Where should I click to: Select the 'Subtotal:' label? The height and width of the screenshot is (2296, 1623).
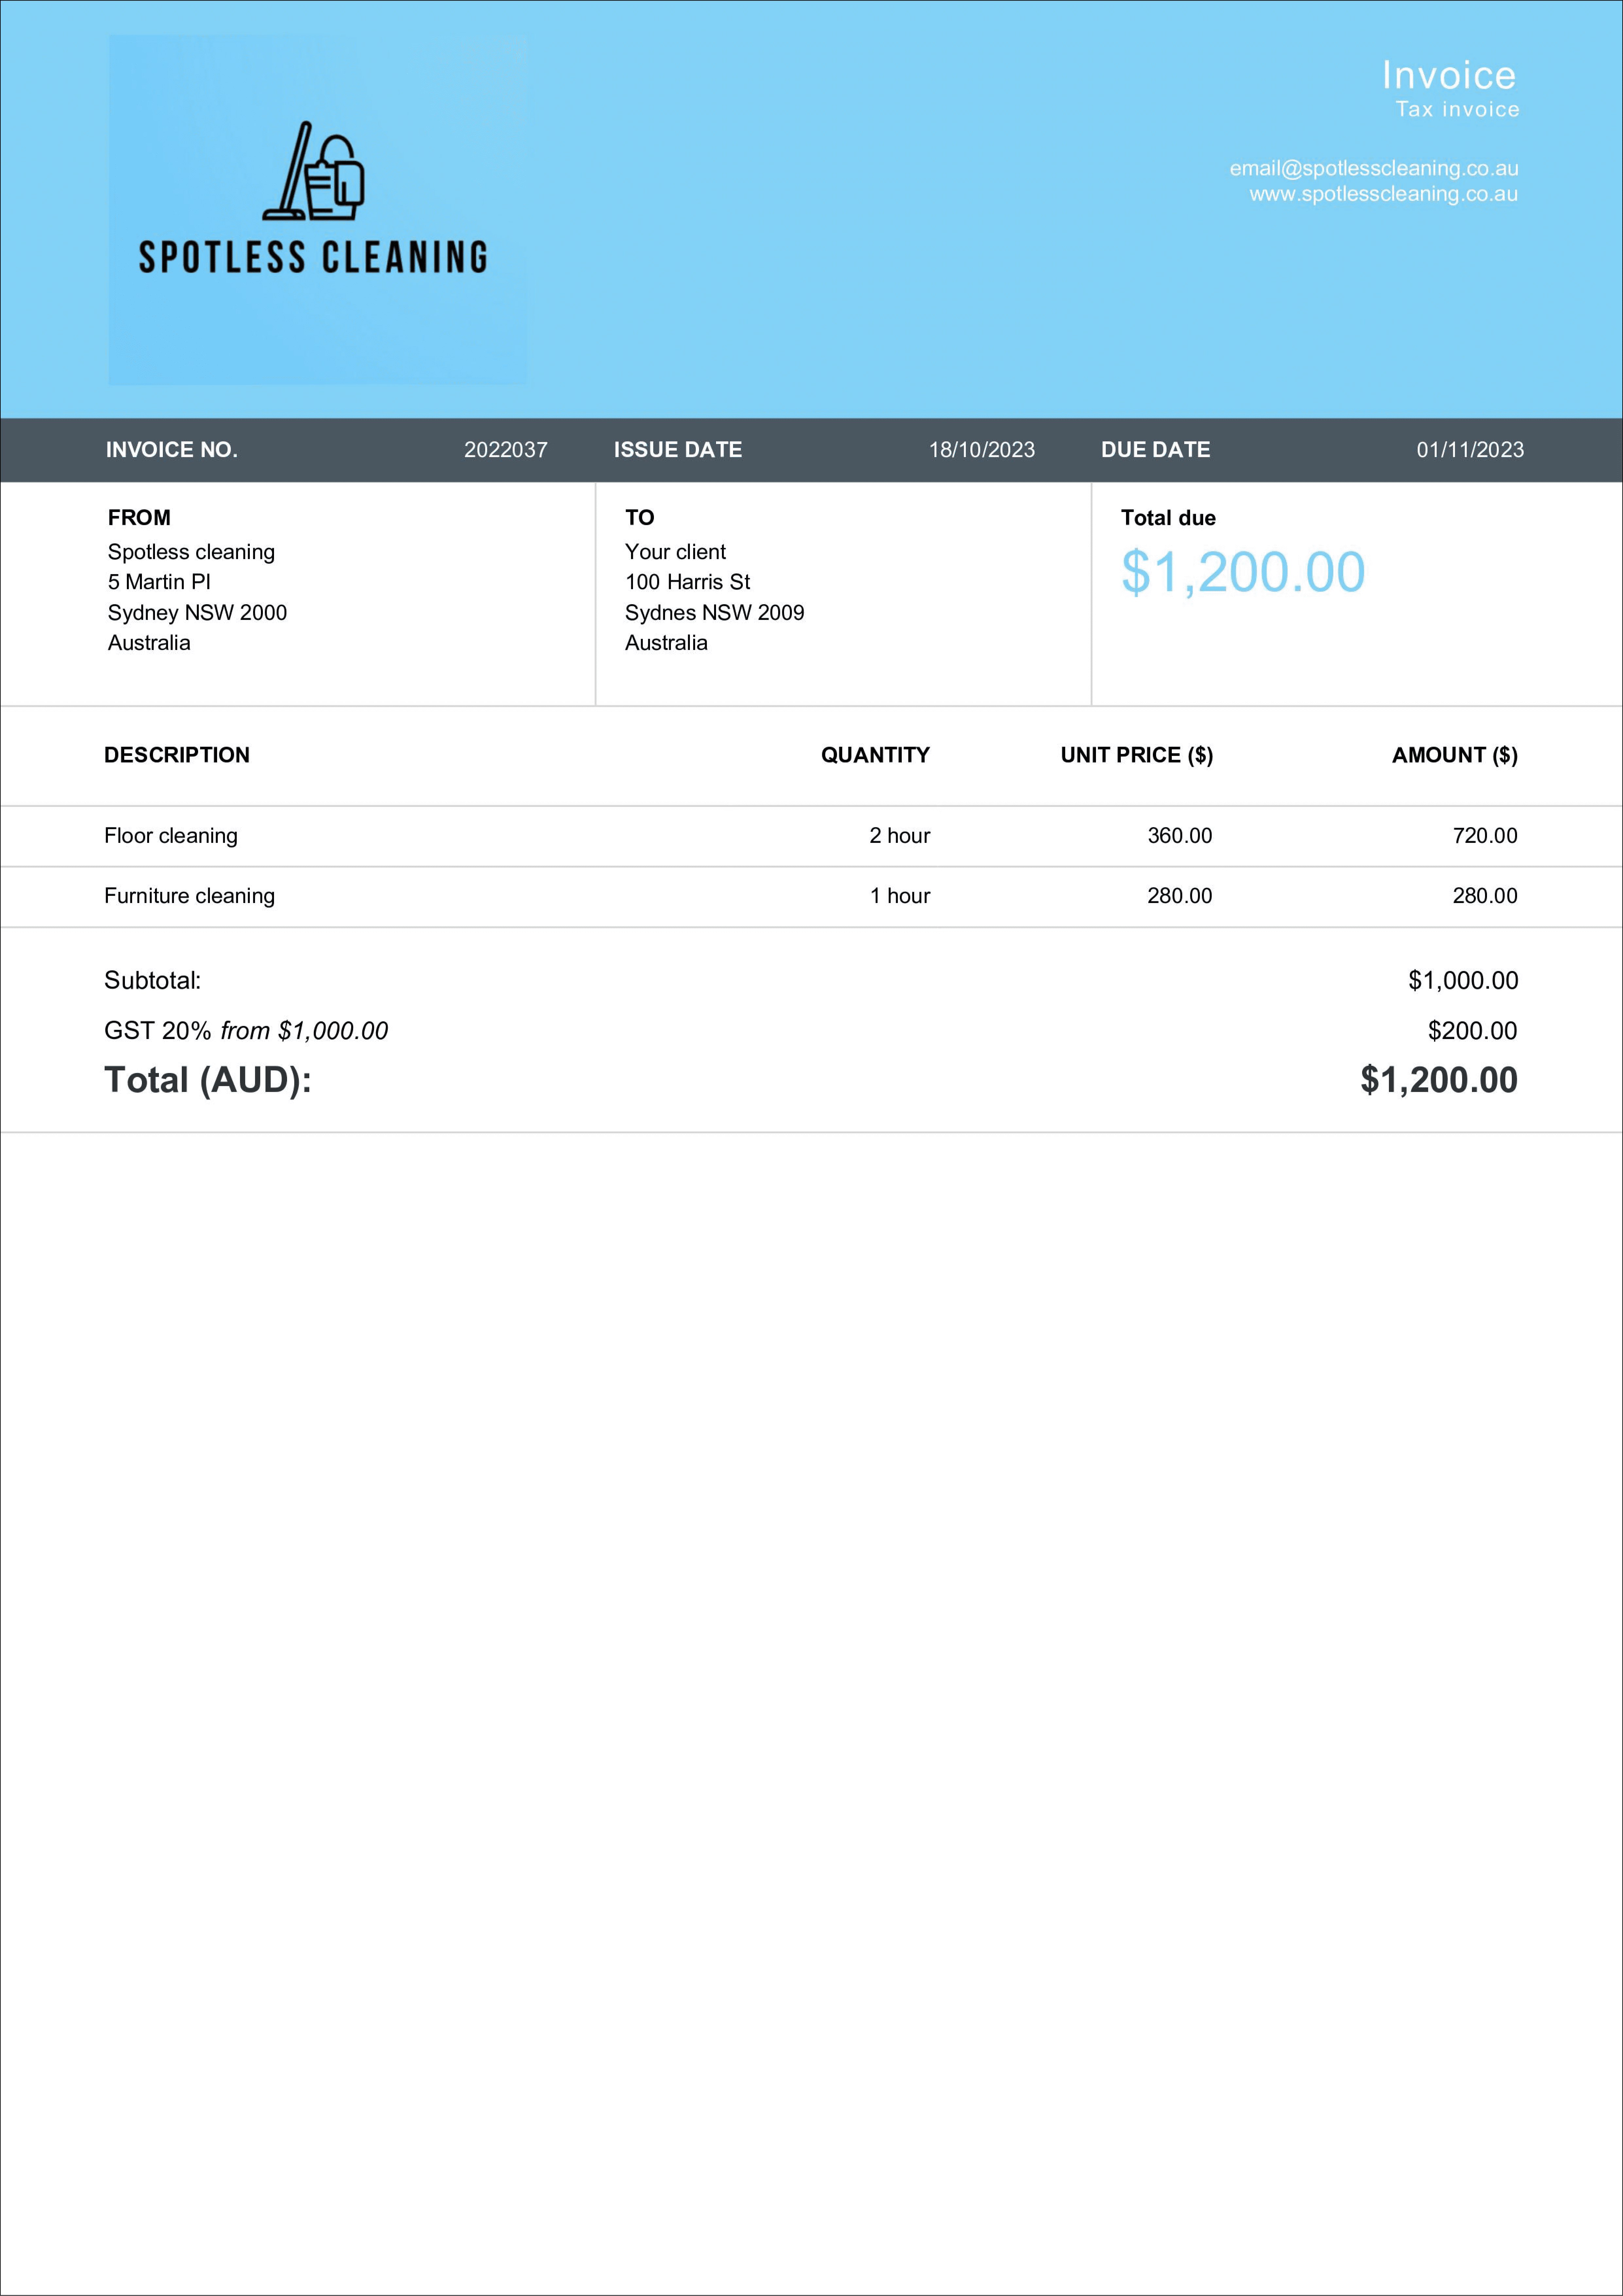153,981
